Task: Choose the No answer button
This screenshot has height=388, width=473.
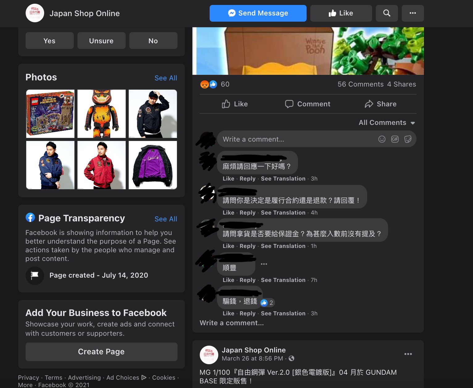Action: (x=153, y=41)
